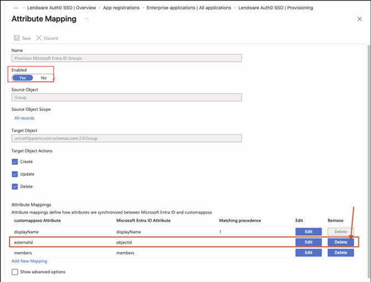The width and height of the screenshot is (371, 282).
Task: Click the Discard X icon
Action: [39, 38]
